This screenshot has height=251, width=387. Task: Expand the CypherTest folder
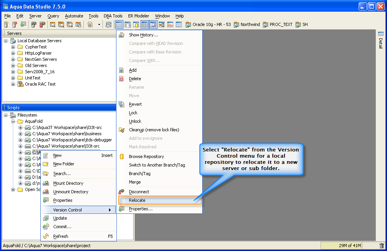pos(13,47)
